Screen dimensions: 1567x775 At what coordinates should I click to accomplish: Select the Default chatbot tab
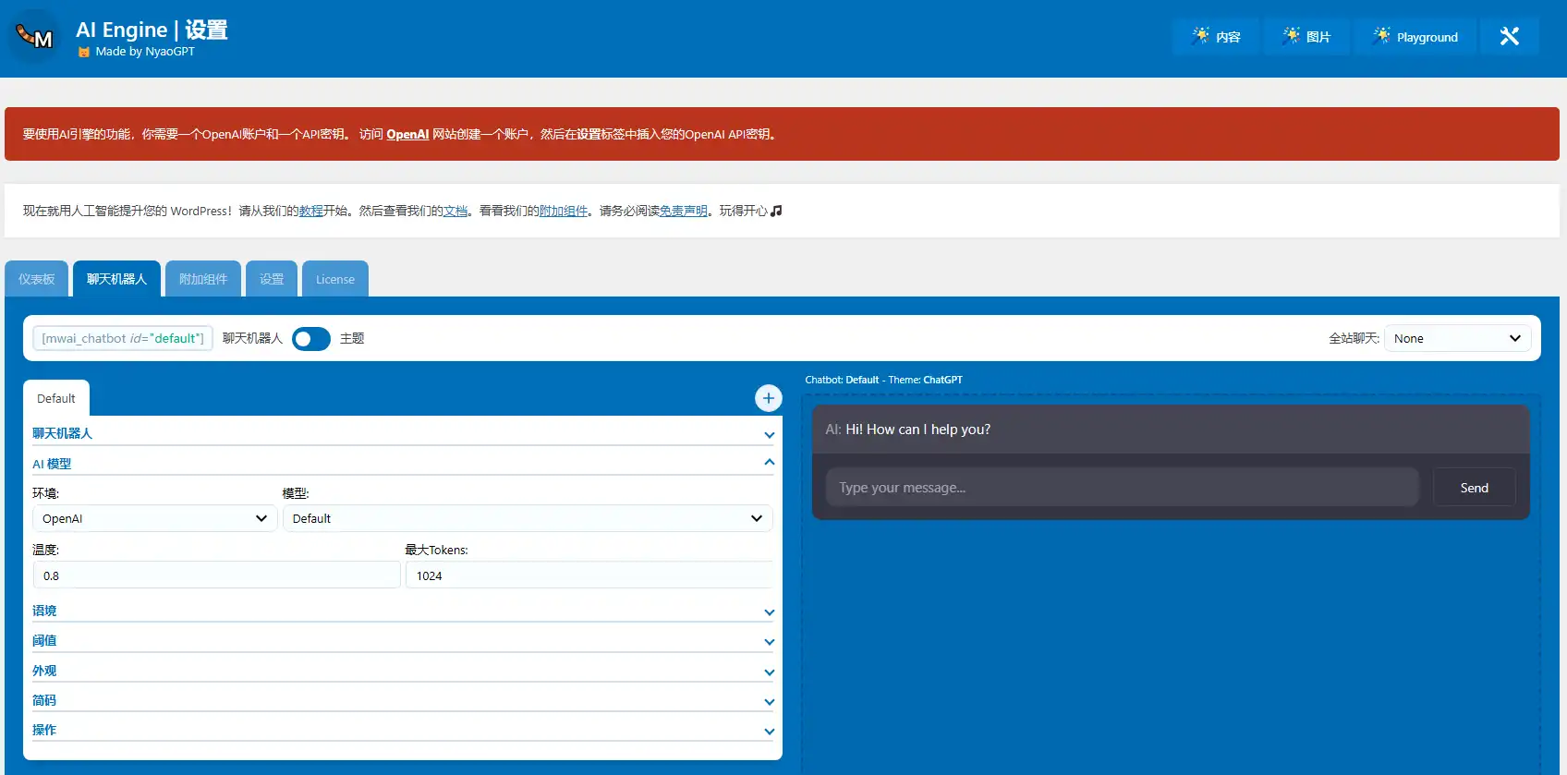tap(56, 398)
